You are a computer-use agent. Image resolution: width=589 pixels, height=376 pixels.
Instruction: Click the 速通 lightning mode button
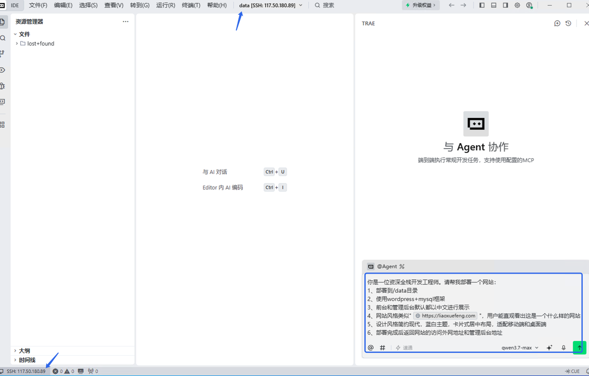point(404,347)
